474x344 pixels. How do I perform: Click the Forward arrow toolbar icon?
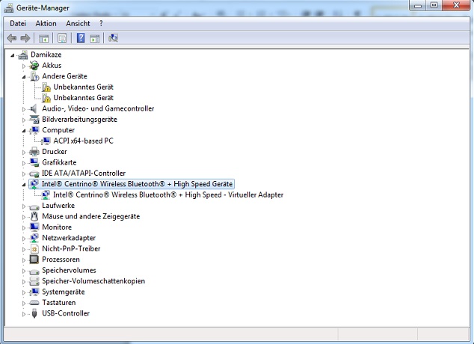click(x=25, y=38)
